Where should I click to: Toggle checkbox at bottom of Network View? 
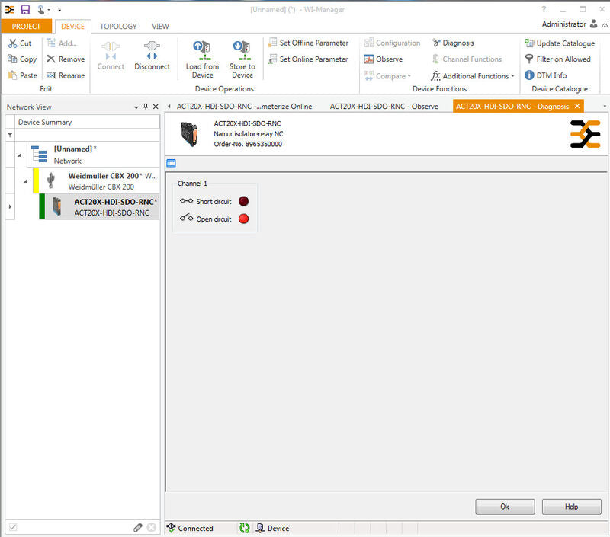tap(13, 527)
